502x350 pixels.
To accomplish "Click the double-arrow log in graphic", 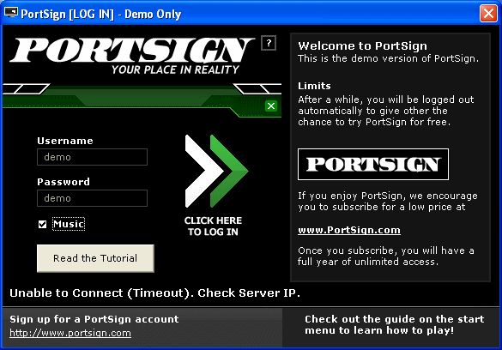I will click(x=217, y=172).
